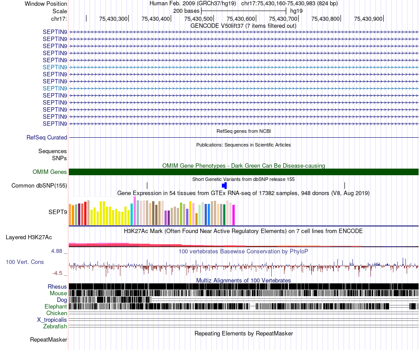Viewport: 419px width, 350px height.
Task: Select the Dog alignment blocks
Action: click(110, 300)
